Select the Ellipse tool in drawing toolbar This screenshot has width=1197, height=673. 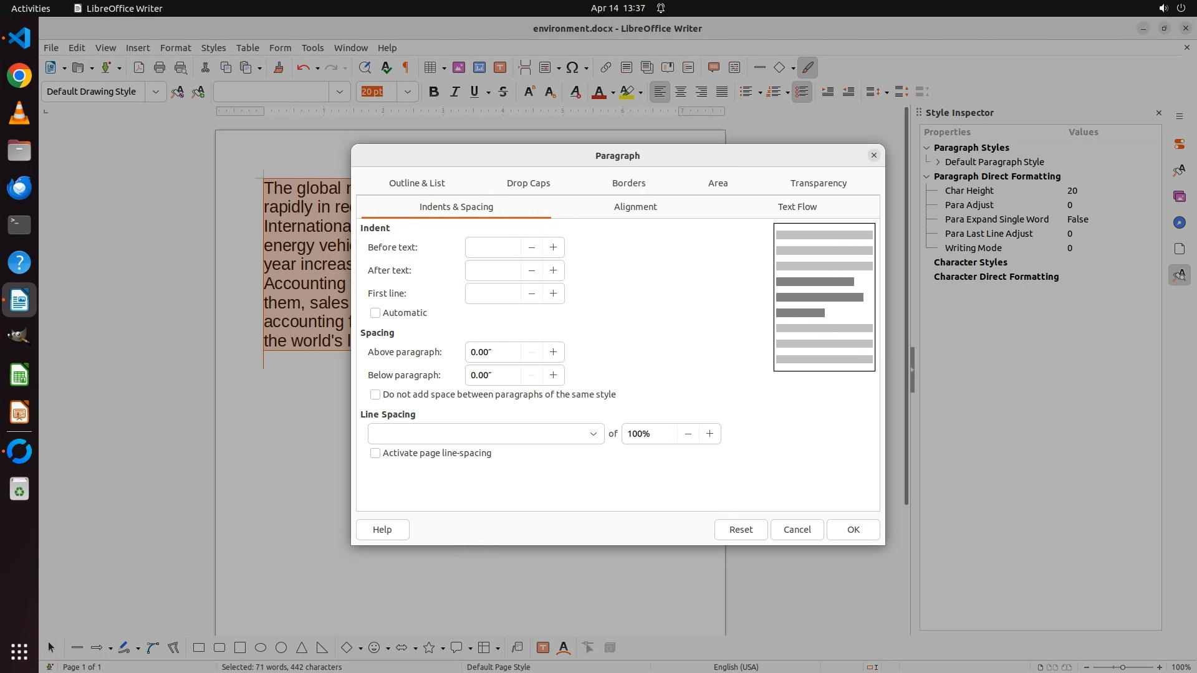coord(261,647)
